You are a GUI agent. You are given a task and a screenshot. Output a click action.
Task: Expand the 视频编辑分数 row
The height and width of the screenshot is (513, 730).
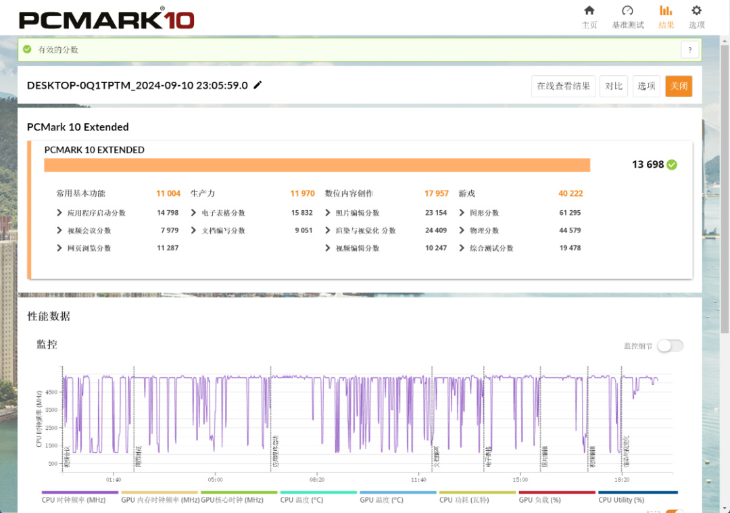327,248
